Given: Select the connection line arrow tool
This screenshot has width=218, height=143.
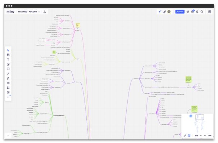Looking at the screenshot, I should click(8, 73).
